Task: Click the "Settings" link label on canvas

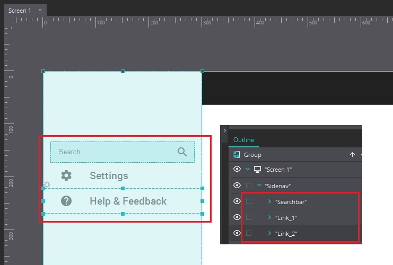Action: click(109, 176)
